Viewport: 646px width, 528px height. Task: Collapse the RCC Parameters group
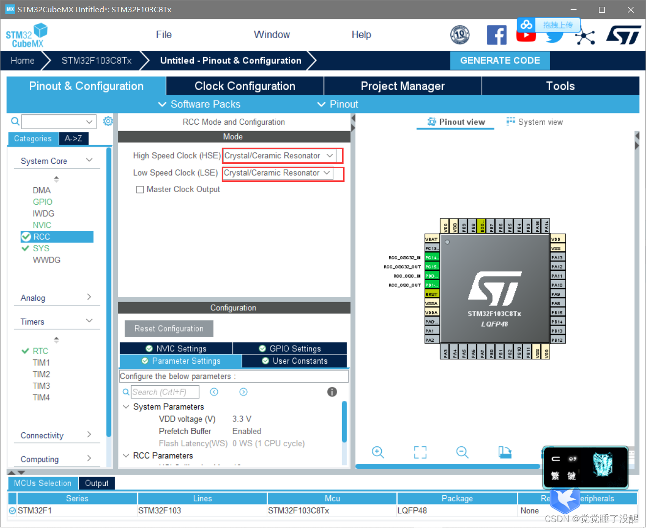click(x=126, y=456)
